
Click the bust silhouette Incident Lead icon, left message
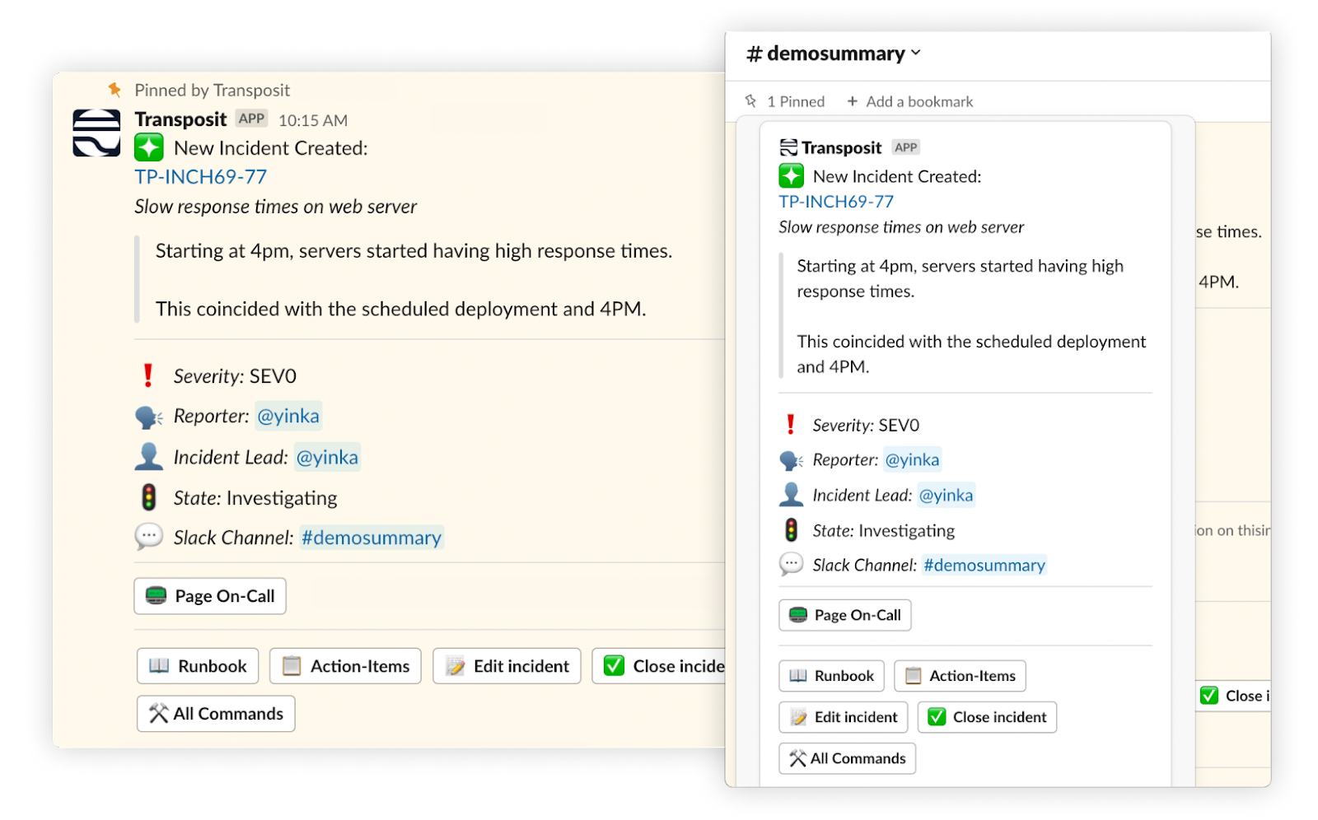click(149, 457)
